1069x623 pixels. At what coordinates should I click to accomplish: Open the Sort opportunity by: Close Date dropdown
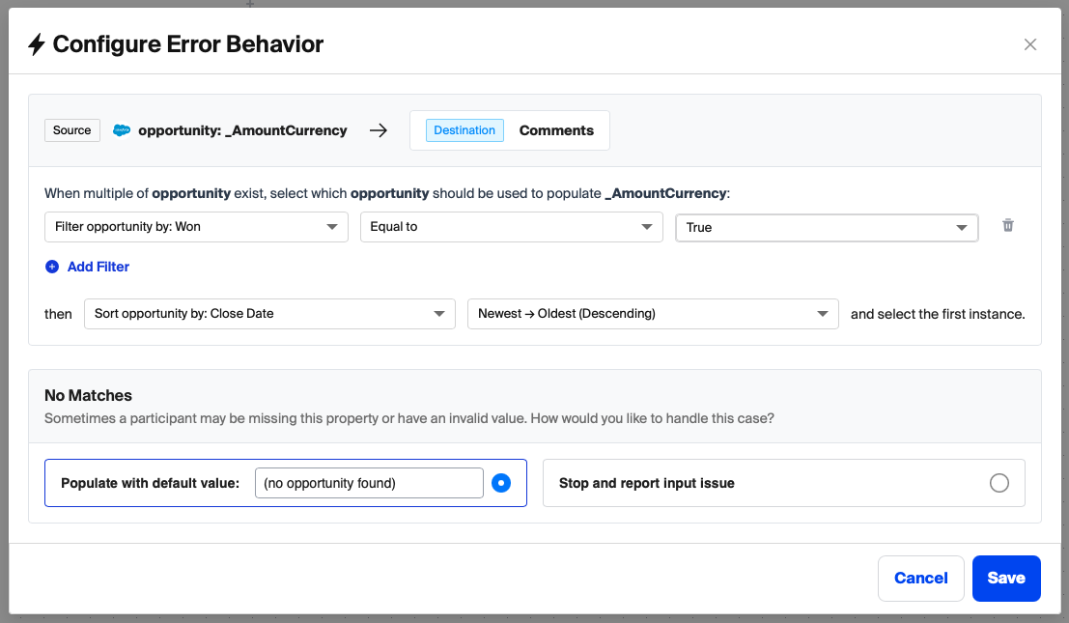click(x=269, y=314)
